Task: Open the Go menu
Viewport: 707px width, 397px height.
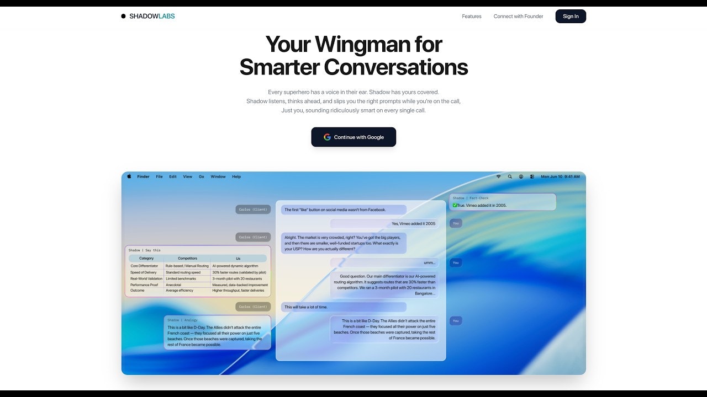Action: click(x=202, y=176)
